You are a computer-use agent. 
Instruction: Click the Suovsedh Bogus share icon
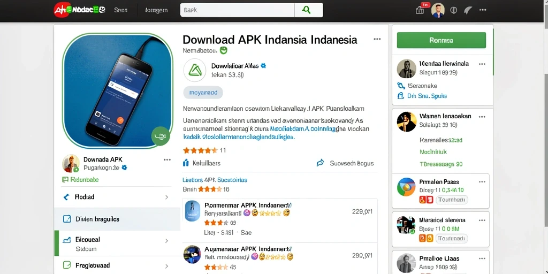[x=320, y=163]
